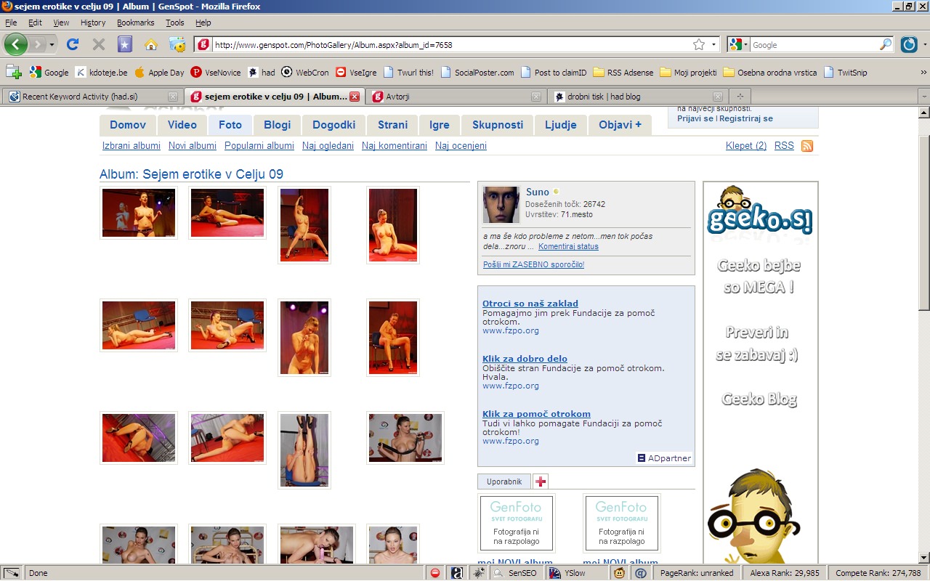
Task: Click into the Google search box
Action: click(814, 44)
